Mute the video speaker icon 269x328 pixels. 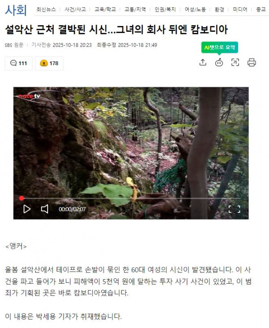(x=44, y=209)
